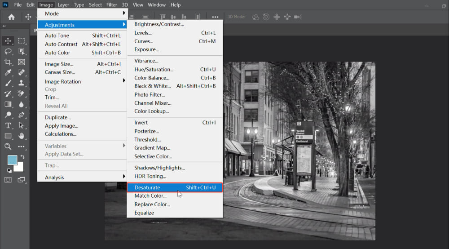The height and width of the screenshot is (249, 449).
Task: Pick the Eyedropper tool
Action: coord(8,73)
